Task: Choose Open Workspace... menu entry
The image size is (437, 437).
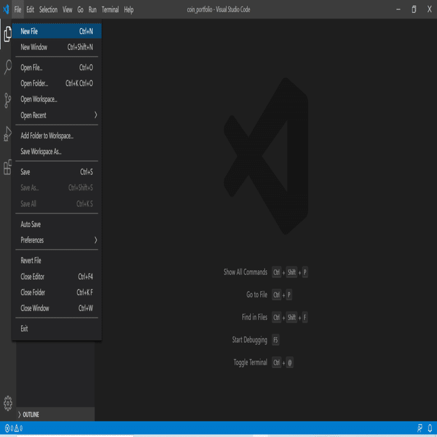Action: click(x=57, y=99)
